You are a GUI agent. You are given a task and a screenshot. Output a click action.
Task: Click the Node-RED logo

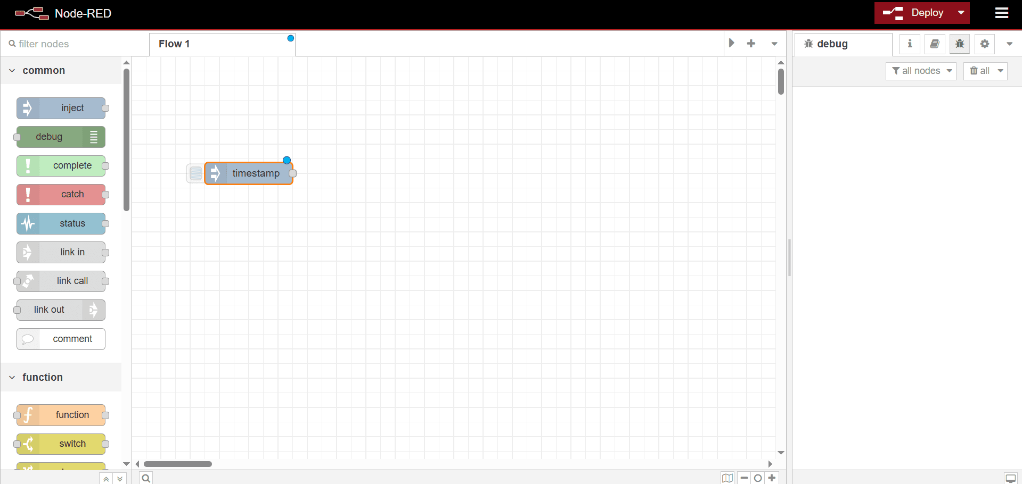click(63, 13)
